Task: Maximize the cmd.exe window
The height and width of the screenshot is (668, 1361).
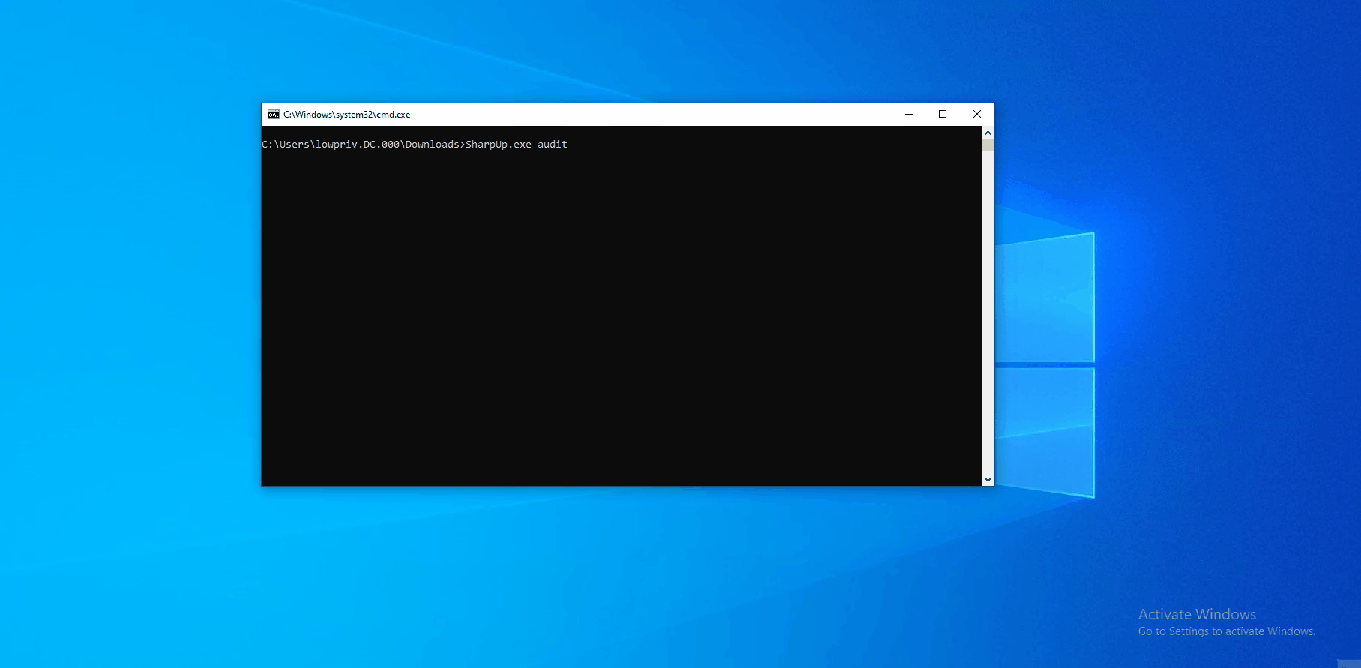Action: (943, 115)
